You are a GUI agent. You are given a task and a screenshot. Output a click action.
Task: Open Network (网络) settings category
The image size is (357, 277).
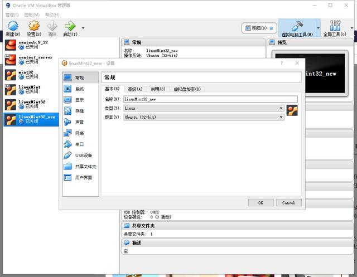tap(80, 133)
